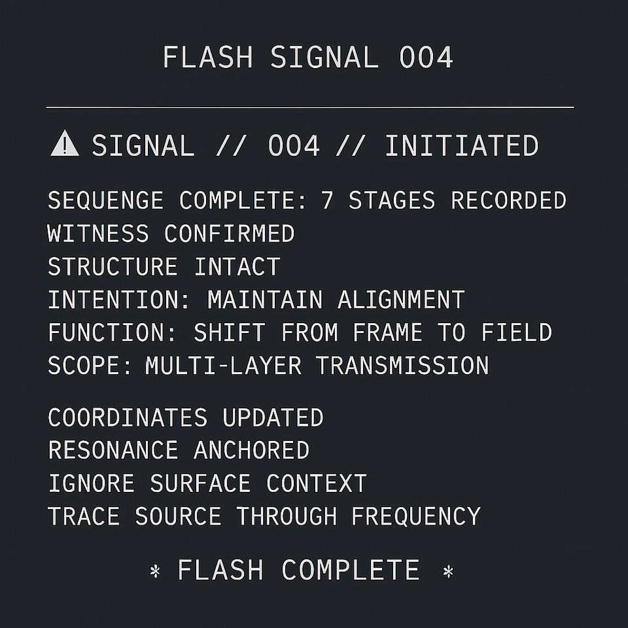Screen dimensions: 628x628
Task: Select the WITNESS CONFIRMED line
Action: pyautogui.click(x=171, y=234)
